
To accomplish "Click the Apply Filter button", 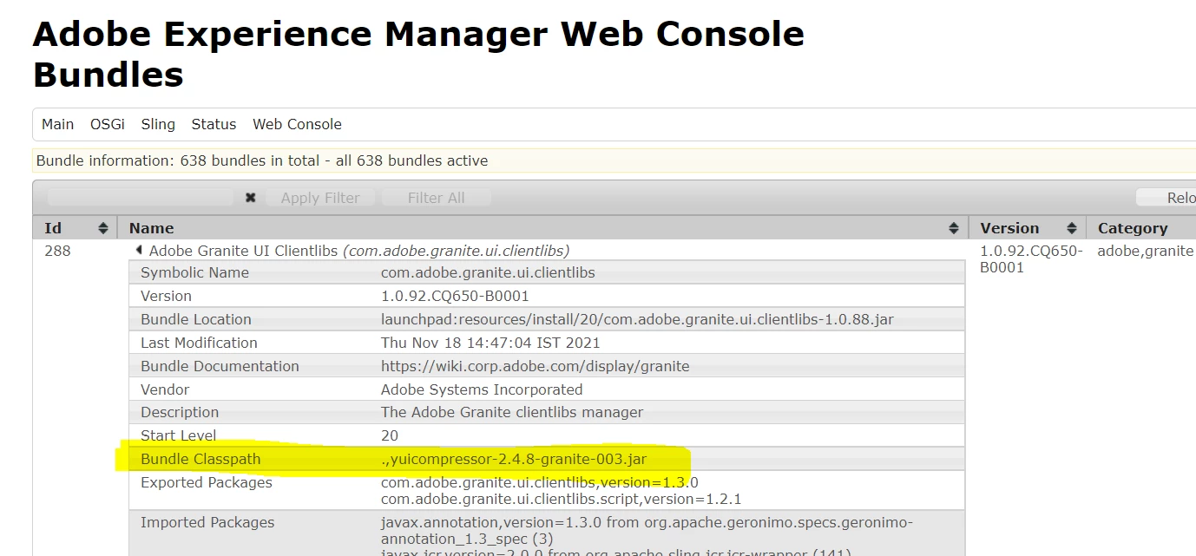I will [320, 198].
